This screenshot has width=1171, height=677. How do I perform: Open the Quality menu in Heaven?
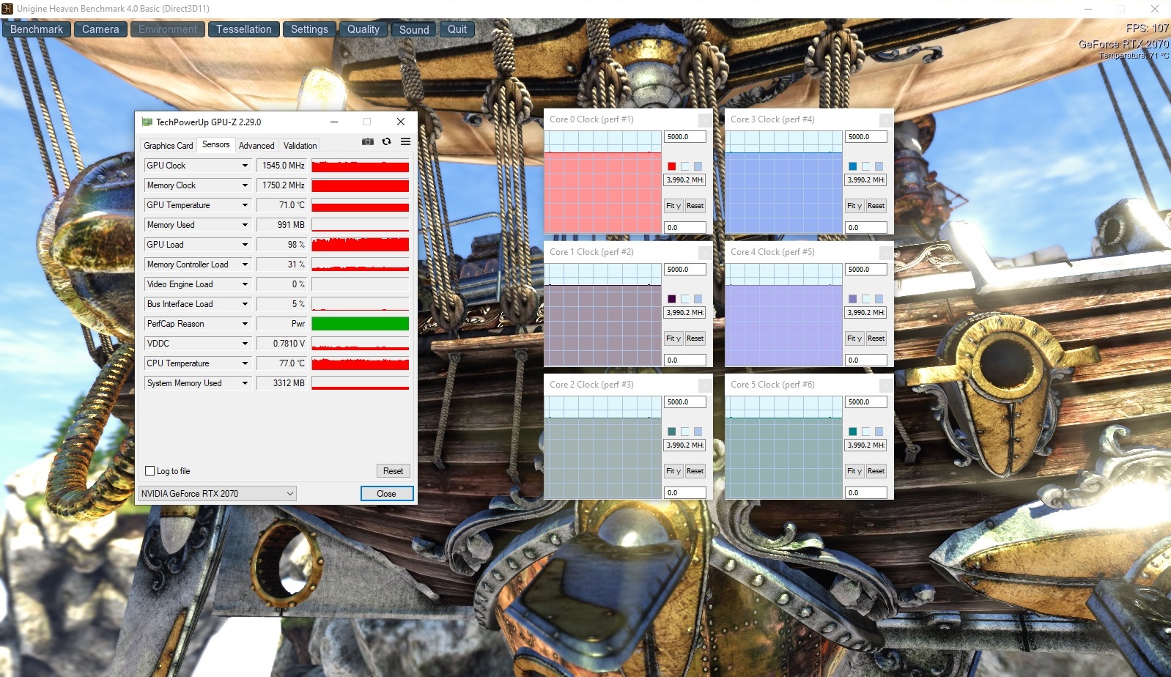[363, 29]
